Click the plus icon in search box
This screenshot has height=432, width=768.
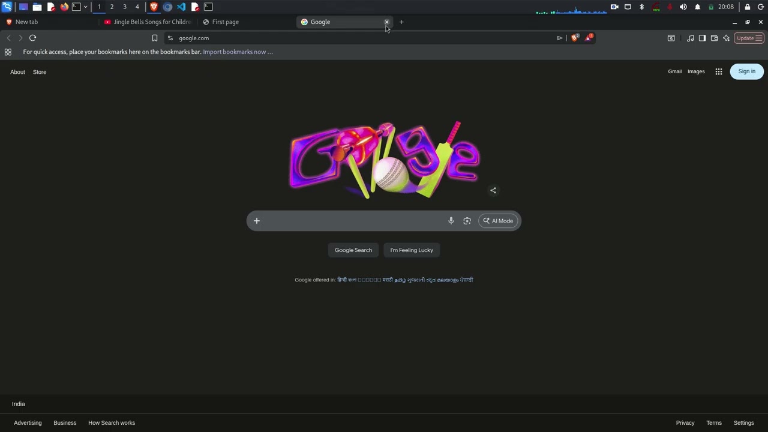257,221
